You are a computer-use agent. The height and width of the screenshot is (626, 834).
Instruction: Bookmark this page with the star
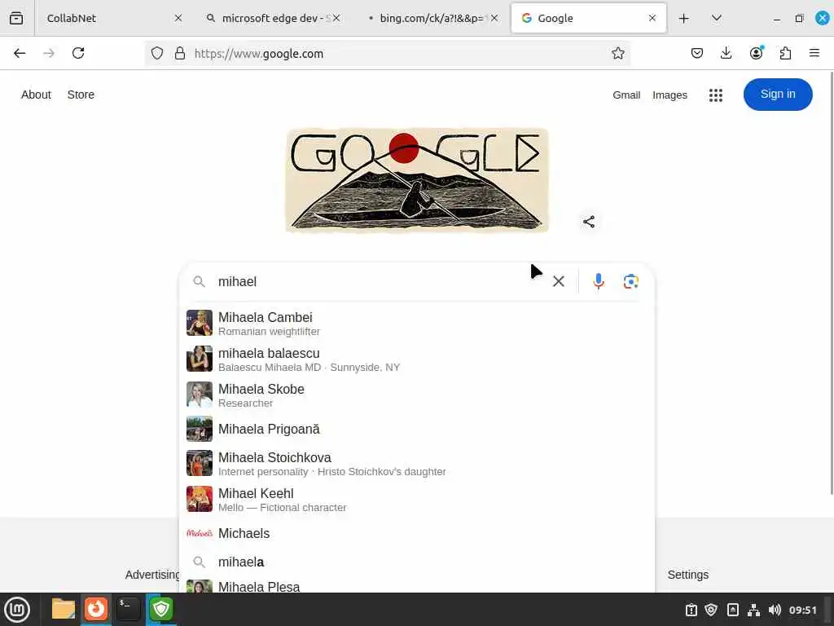(x=617, y=53)
